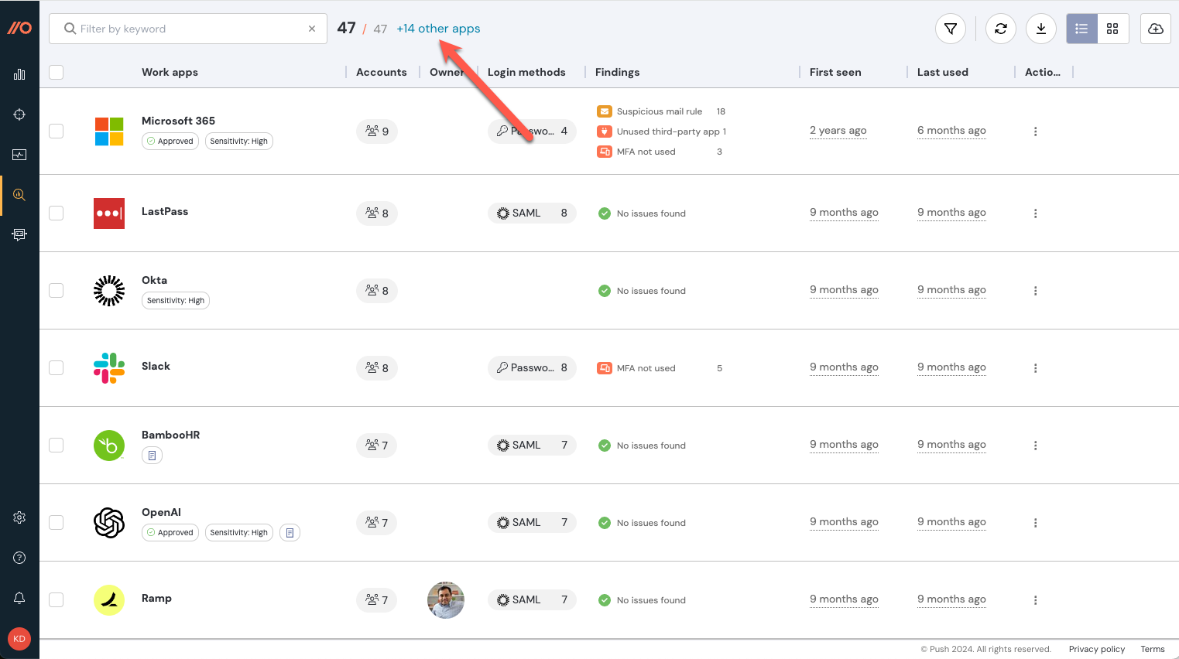
Task: Click the Ramp logo
Action: coord(109,600)
